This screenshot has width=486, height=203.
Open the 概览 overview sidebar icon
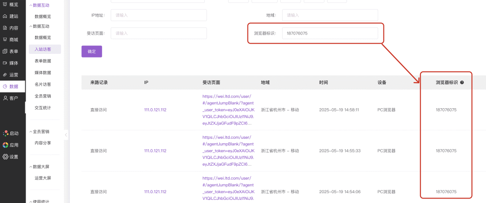coord(5,4)
